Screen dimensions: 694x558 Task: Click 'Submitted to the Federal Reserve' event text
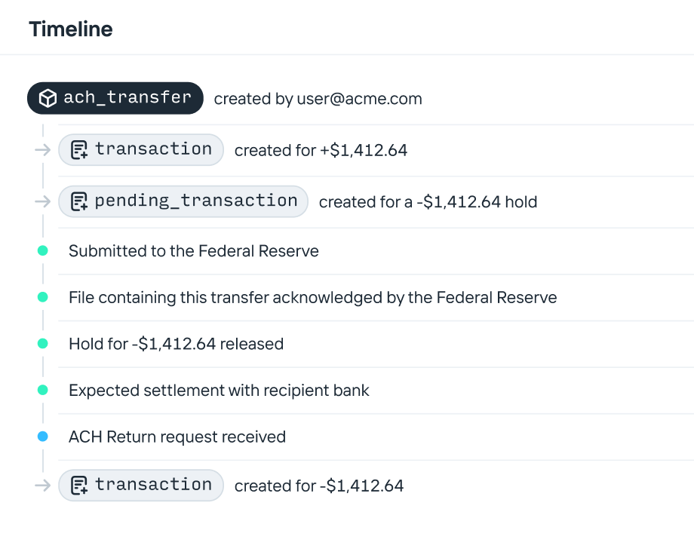(194, 251)
